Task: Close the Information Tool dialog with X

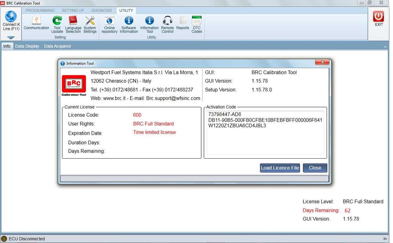Action: point(322,62)
